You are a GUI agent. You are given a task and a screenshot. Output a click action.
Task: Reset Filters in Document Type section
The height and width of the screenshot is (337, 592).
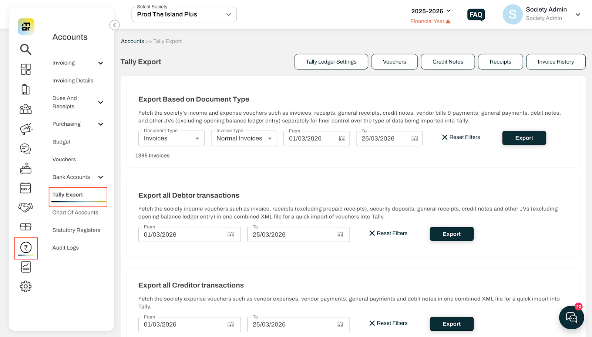461,137
